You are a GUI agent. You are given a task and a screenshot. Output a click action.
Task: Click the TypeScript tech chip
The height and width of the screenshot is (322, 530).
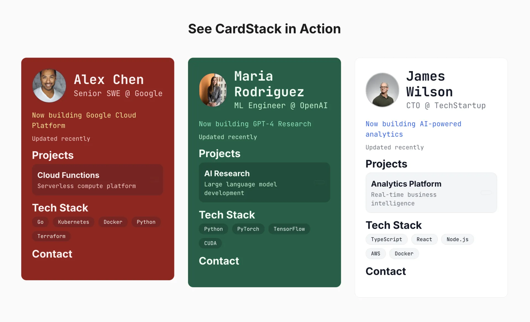pyautogui.click(x=386, y=239)
